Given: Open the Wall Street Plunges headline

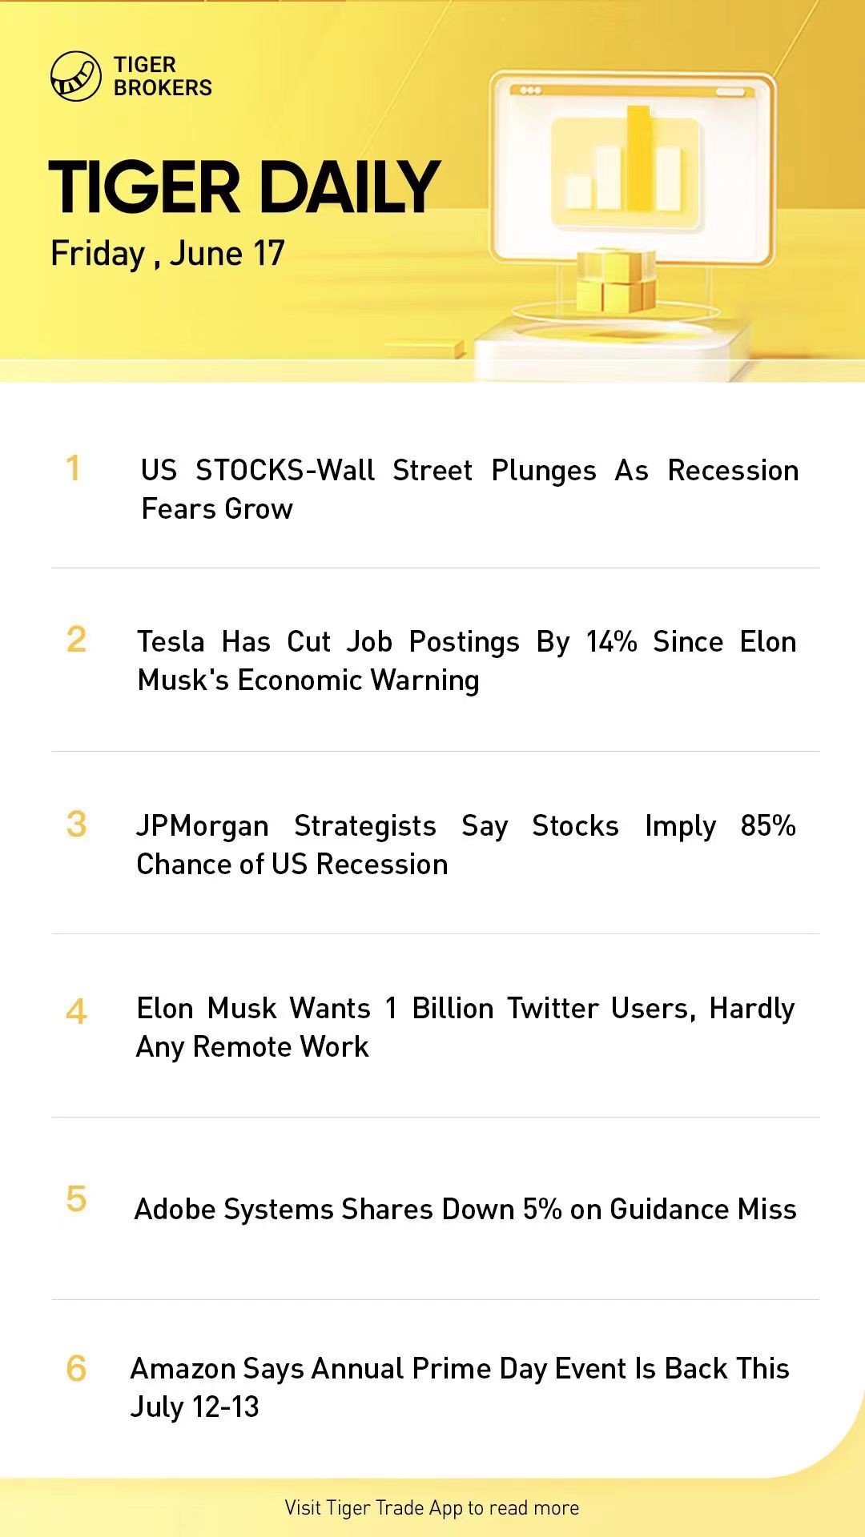Looking at the screenshot, I should pyautogui.click(x=469, y=489).
